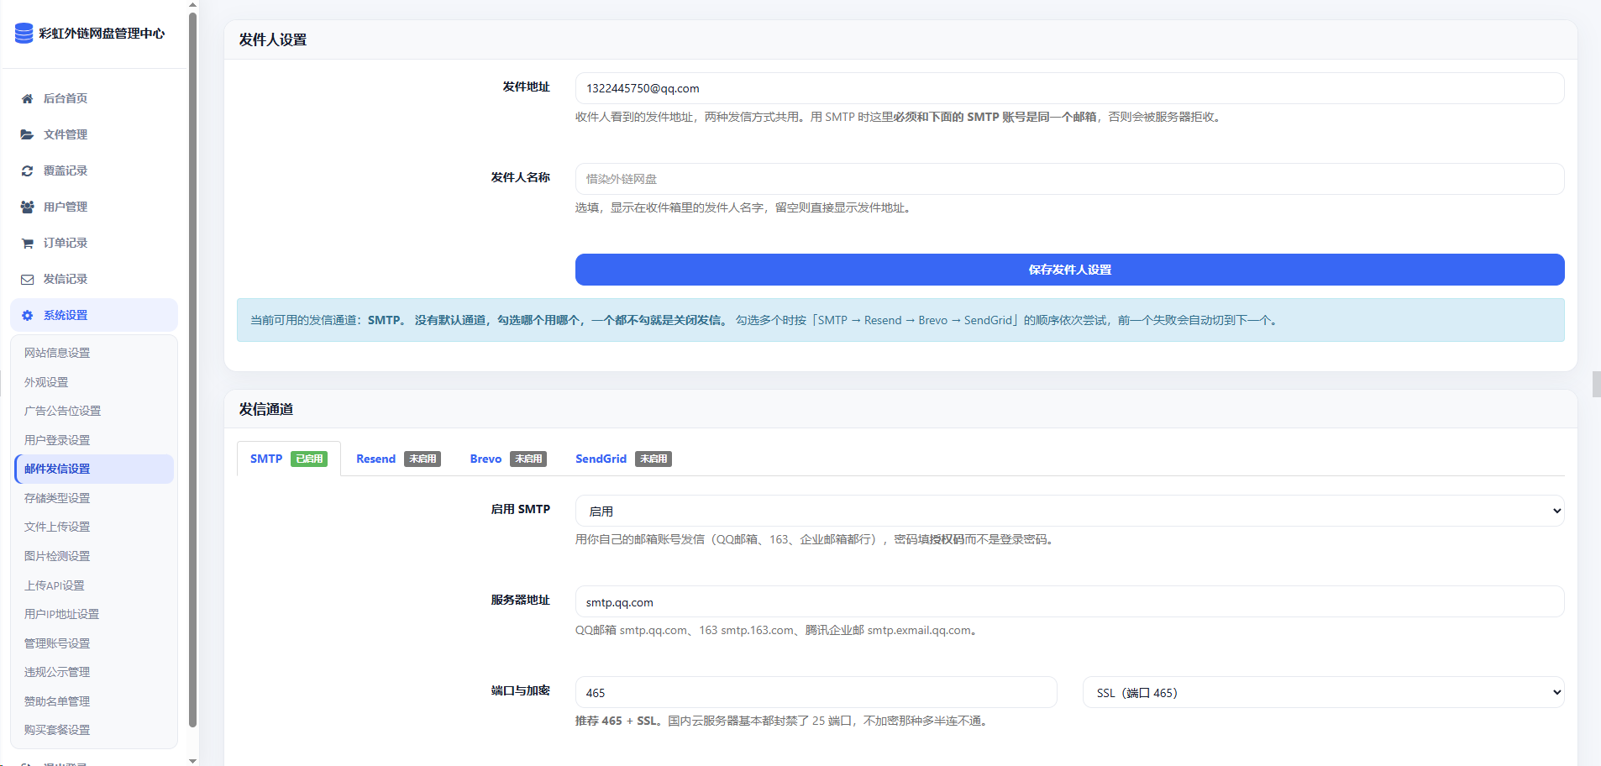Switch to the SMTP channel tab
The height and width of the screenshot is (766, 1601).
289,459
